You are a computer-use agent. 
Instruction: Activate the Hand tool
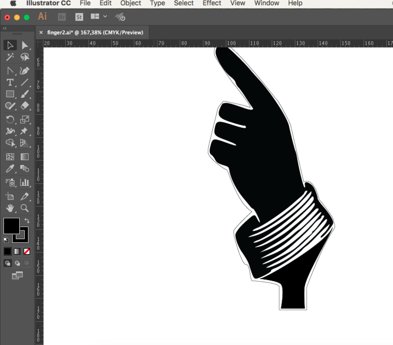click(x=10, y=208)
